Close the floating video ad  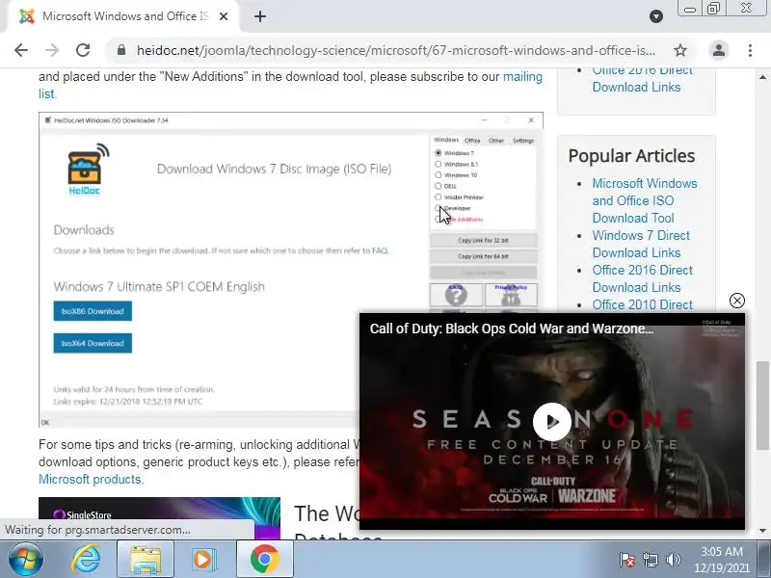pyautogui.click(x=736, y=301)
